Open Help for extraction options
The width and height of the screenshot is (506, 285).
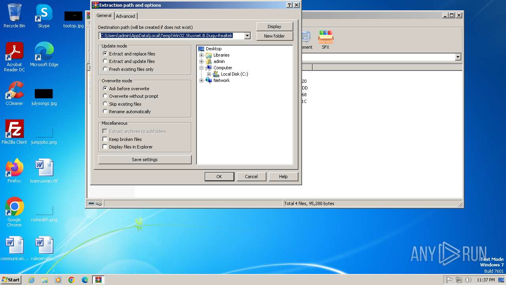283,177
